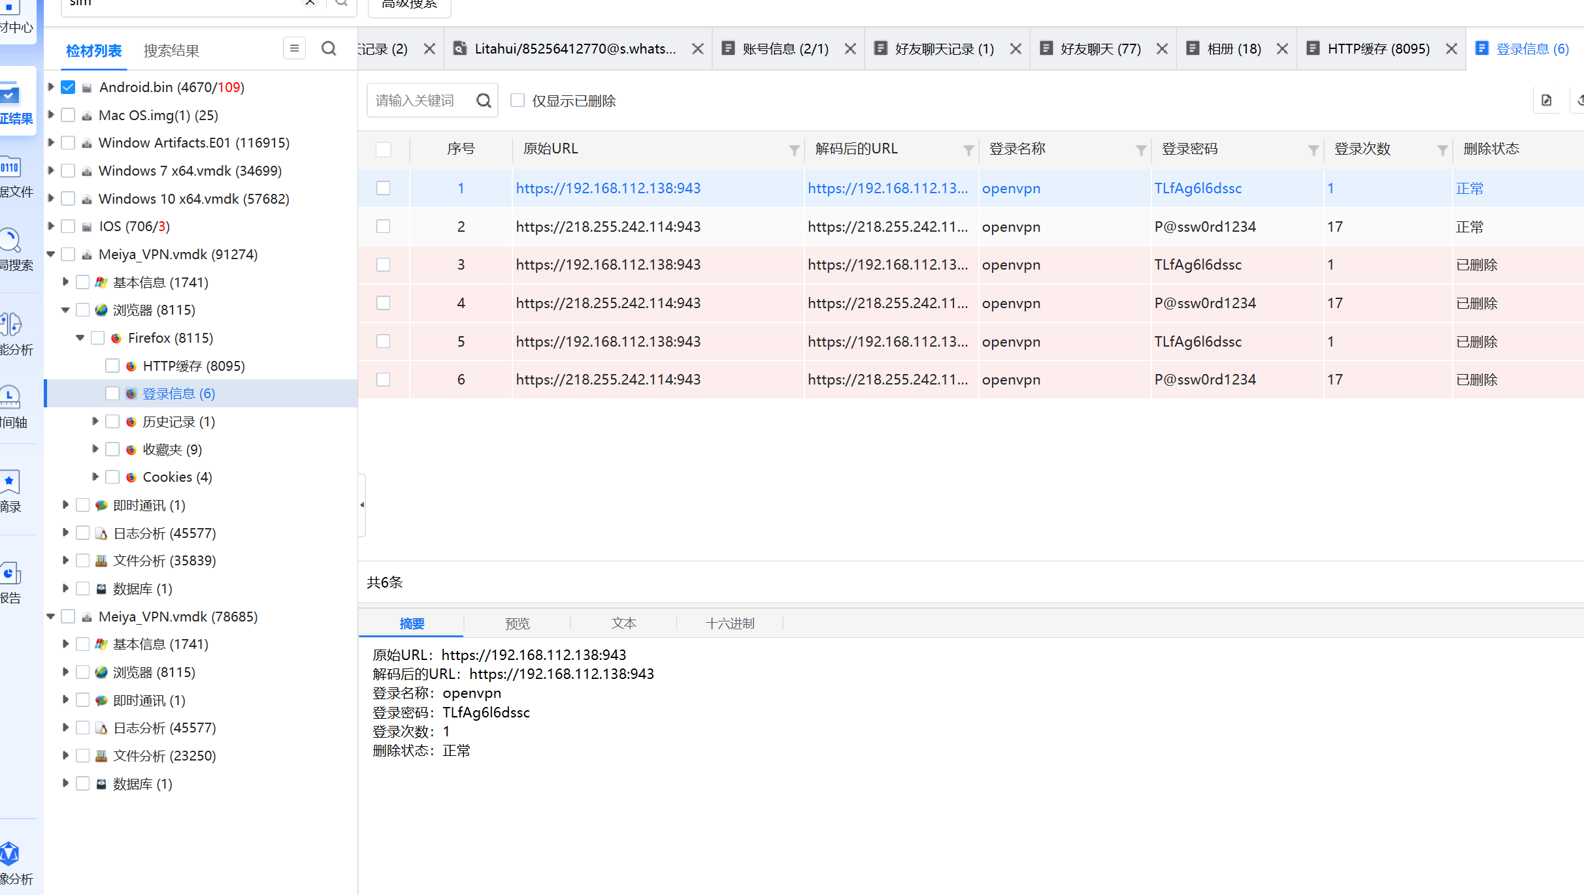The width and height of the screenshot is (1584, 895).
Task: Select 文件分析 (23250) tree item
Action: pos(164,755)
